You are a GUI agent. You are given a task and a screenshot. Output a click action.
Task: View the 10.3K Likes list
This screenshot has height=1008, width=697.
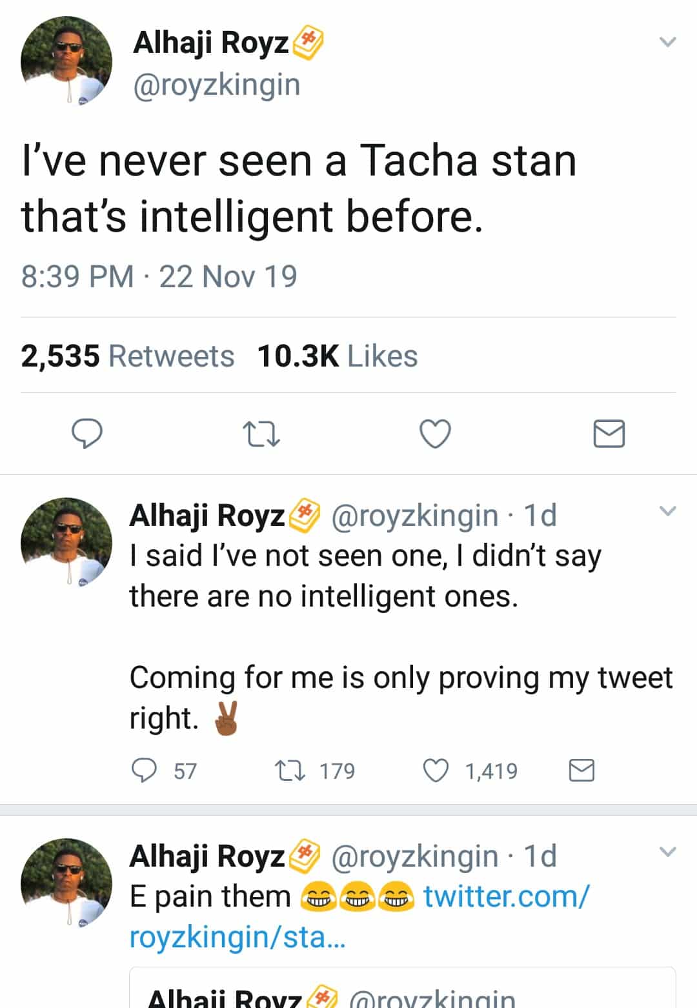[337, 356]
